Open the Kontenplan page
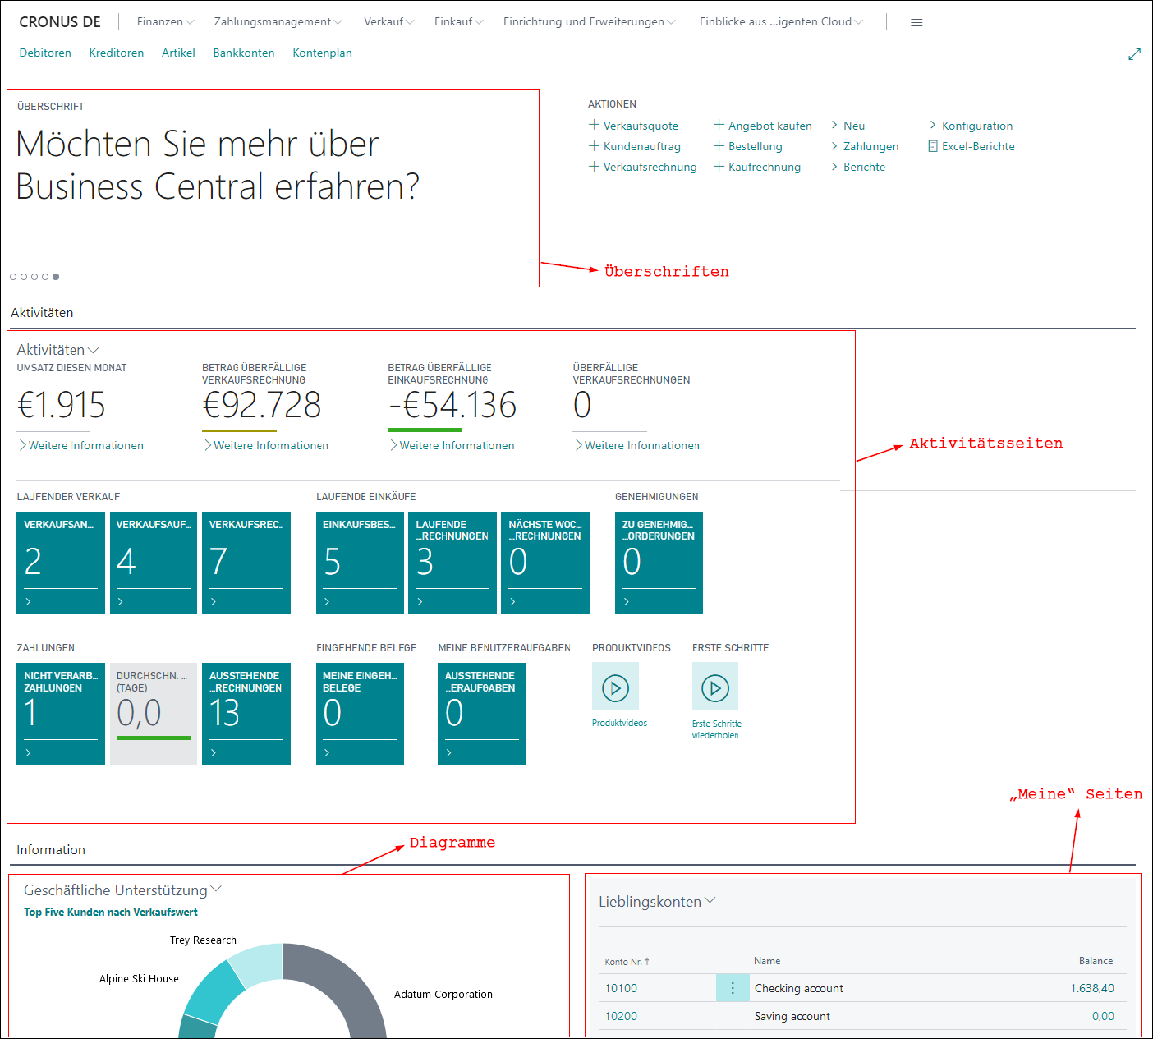Viewport: 1153px width, 1039px height. click(322, 53)
